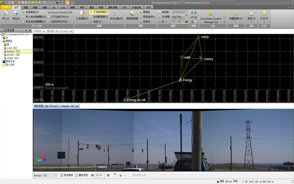Image resolution: width=294 pixels, height=184 pixels.
Task: Close the 俯视图 [My Filter] tab
Action: 71,31
